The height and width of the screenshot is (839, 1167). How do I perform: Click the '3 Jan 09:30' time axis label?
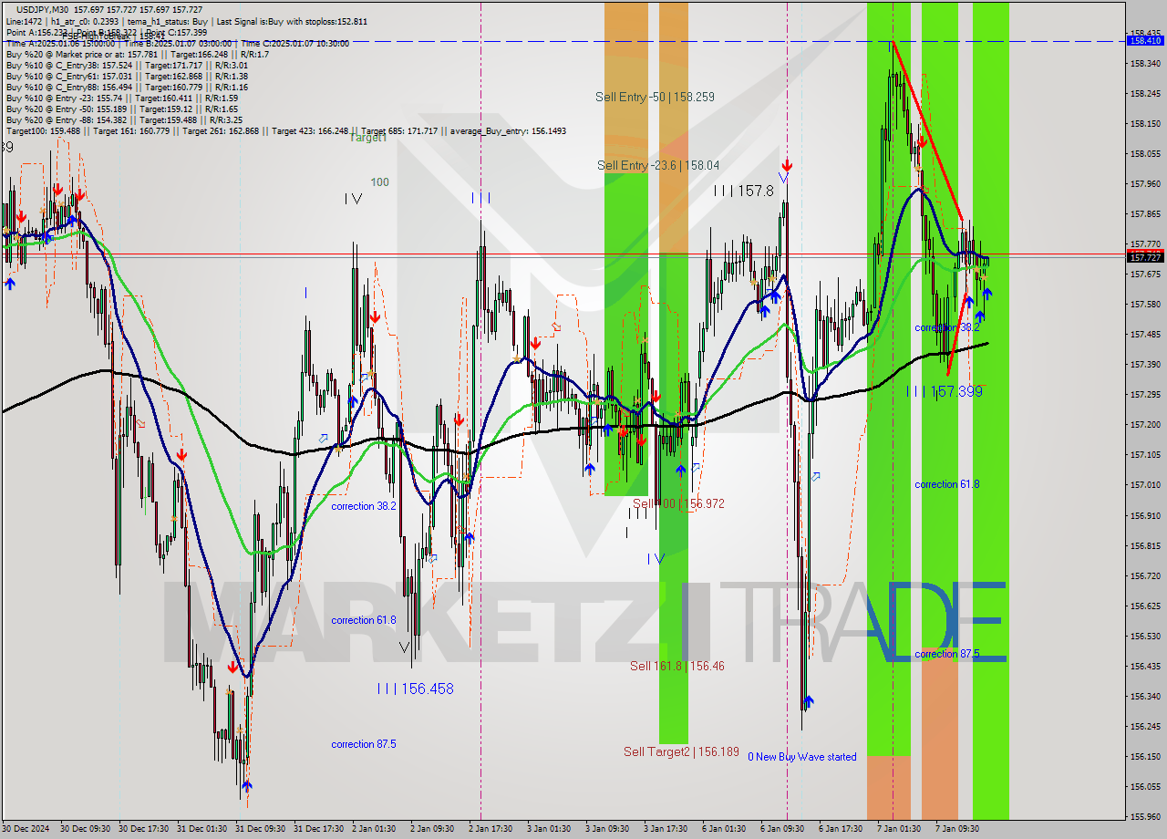point(608,829)
